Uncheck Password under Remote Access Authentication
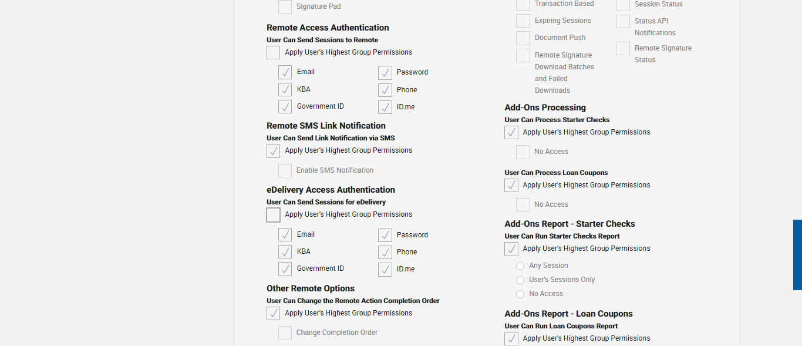The width and height of the screenshot is (802, 346). pyautogui.click(x=385, y=73)
